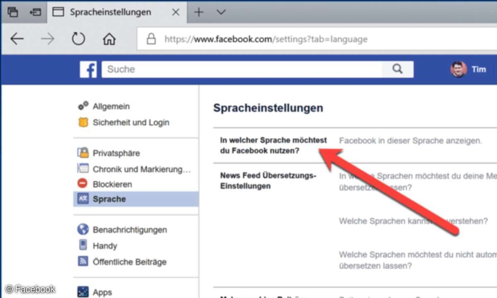Click the red block icon for Blockieren

pyautogui.click(x=83, y=184)
